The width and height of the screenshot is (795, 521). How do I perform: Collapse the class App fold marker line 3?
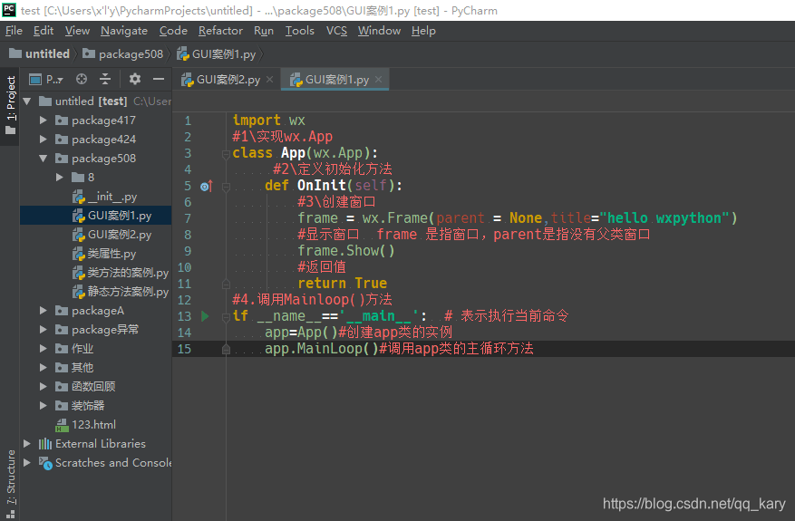click(226, 153)
